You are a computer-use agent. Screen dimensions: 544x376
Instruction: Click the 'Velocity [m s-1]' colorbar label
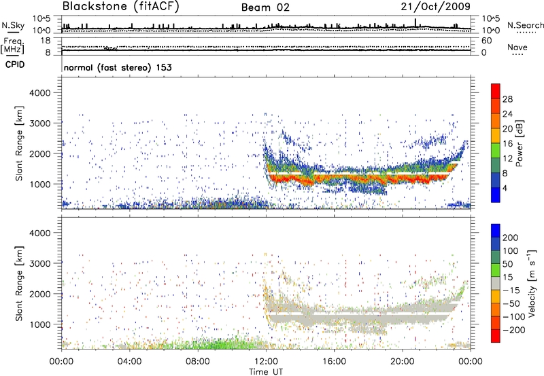[x=532, y=283]
